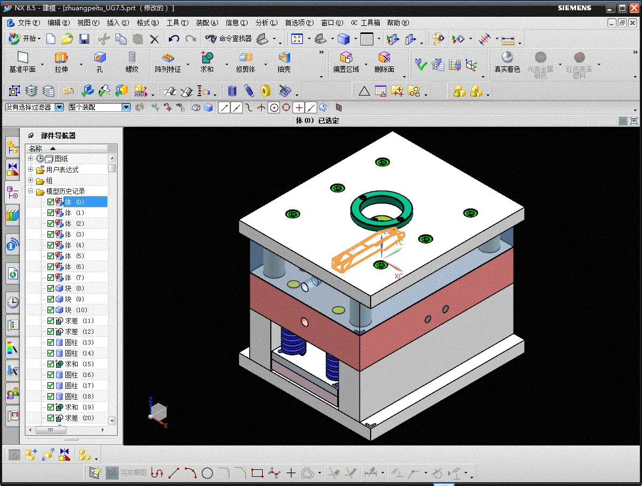The image size is (642, 486).
Task: Open the 没有选择过滤器 dropdown
Action: 59,107
